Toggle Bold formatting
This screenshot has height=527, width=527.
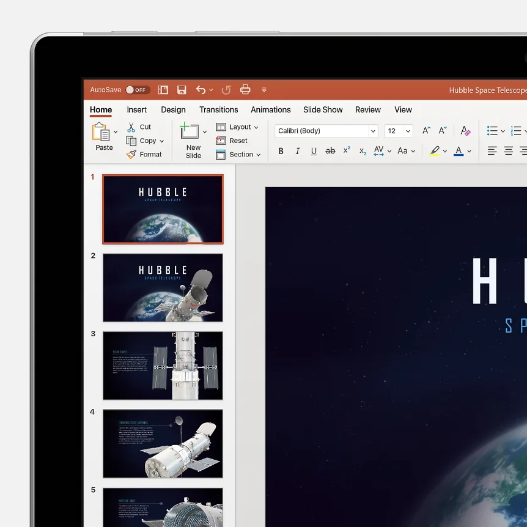pos(281,151)
